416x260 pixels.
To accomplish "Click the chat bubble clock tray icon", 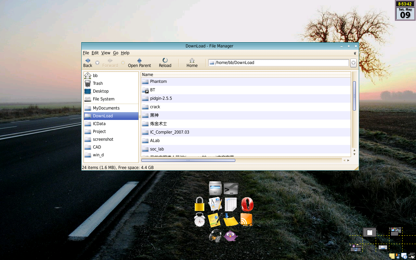I will (404, 256).
